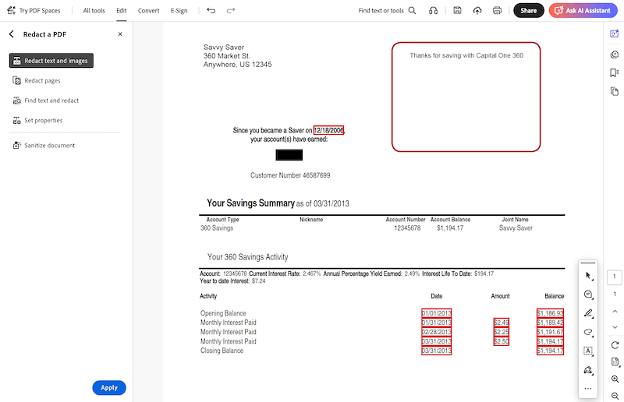Open the AI Assistant panel icon in right rail
Viewport: 624px width, 402px height.
[x=615, y=33]
